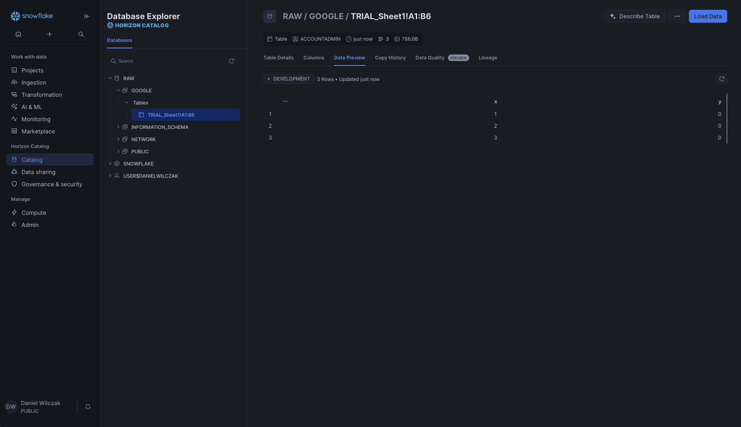The height and width of the screenshot is (427, 741).
Task: Open the sidebar search icon
Action: coord(81,34)
